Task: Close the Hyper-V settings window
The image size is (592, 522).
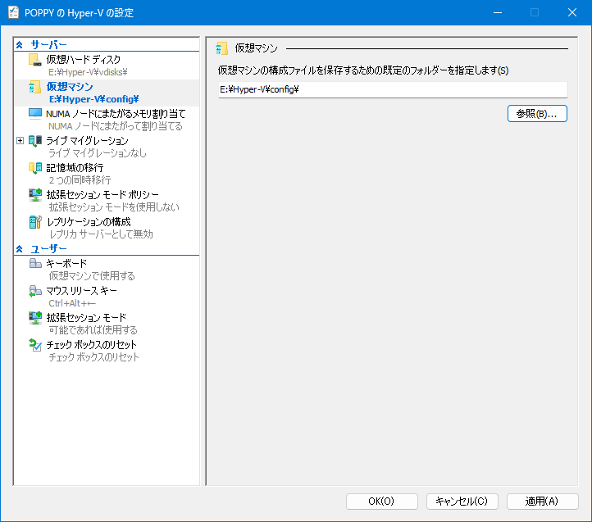Action: click(x=572, y=12)
